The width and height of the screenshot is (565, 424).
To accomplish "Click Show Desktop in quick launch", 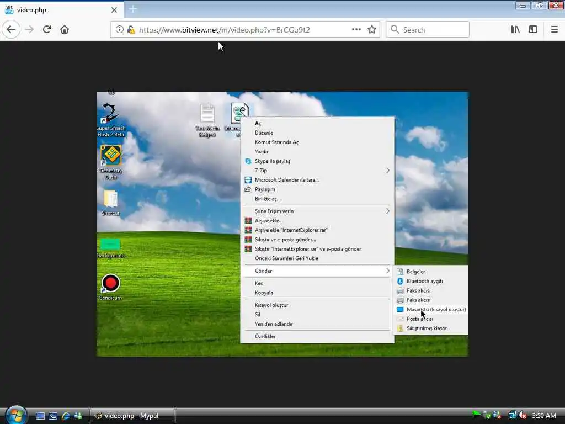I will click(40, 416).
